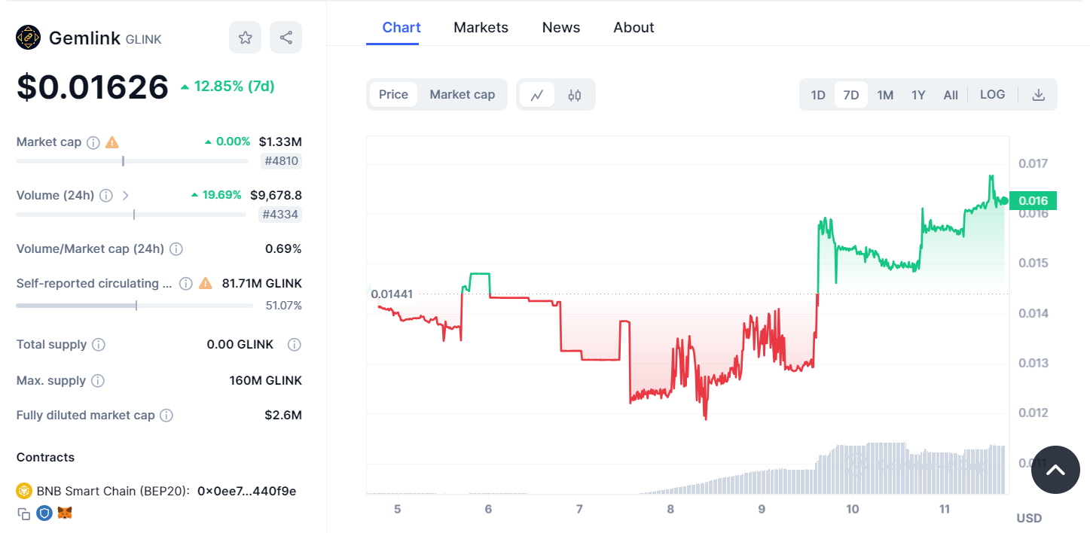Open the Markets tab
The image size is (1090, 533).
pyautogui.click(x=481, y=28)
